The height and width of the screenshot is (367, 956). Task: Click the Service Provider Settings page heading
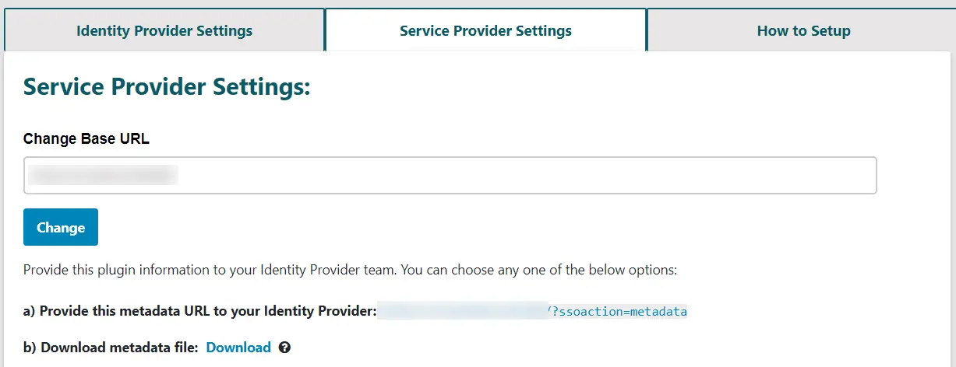pos(167,86)
